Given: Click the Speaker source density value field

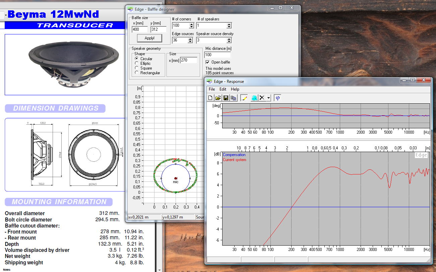Looking at the screenshot, I should pos(211,40).
